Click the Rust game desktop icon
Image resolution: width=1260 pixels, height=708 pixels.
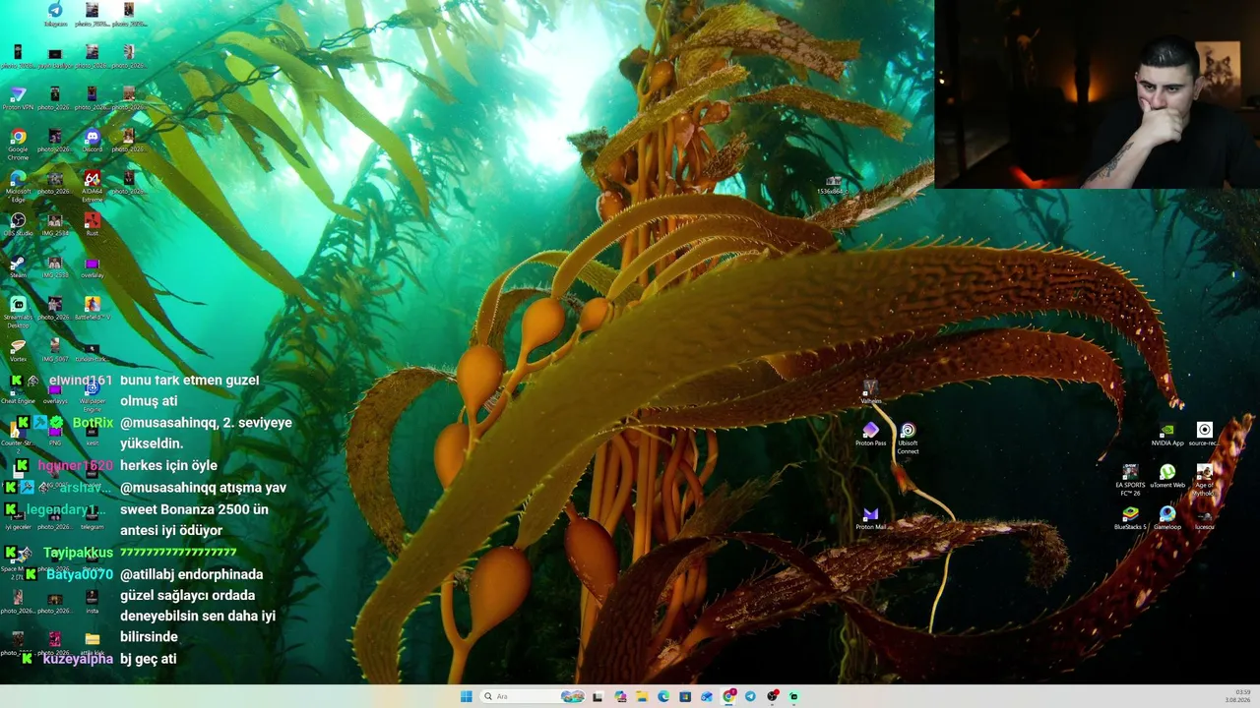92,224
